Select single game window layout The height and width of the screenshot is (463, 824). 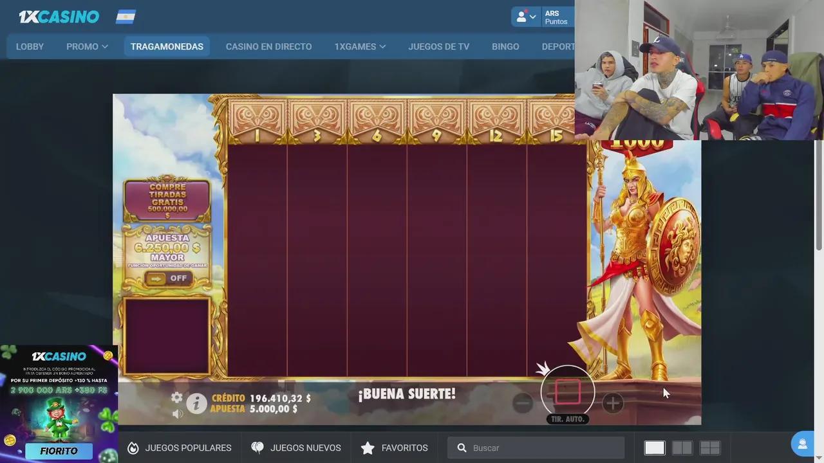coord(654,448)
